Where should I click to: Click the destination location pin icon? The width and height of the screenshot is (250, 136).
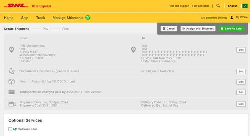133,49
